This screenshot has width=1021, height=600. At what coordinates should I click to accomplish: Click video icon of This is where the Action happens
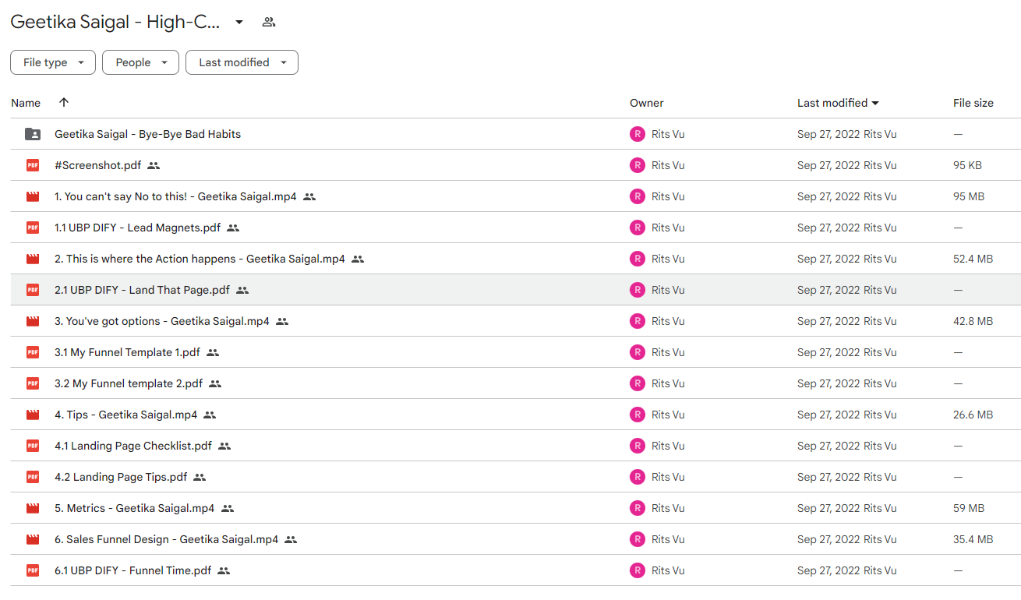pyautogui.click(x=33, y=259)
